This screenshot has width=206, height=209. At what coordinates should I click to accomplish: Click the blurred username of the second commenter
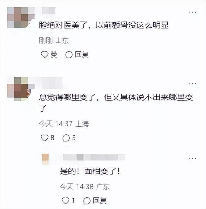tap(52, 83)
